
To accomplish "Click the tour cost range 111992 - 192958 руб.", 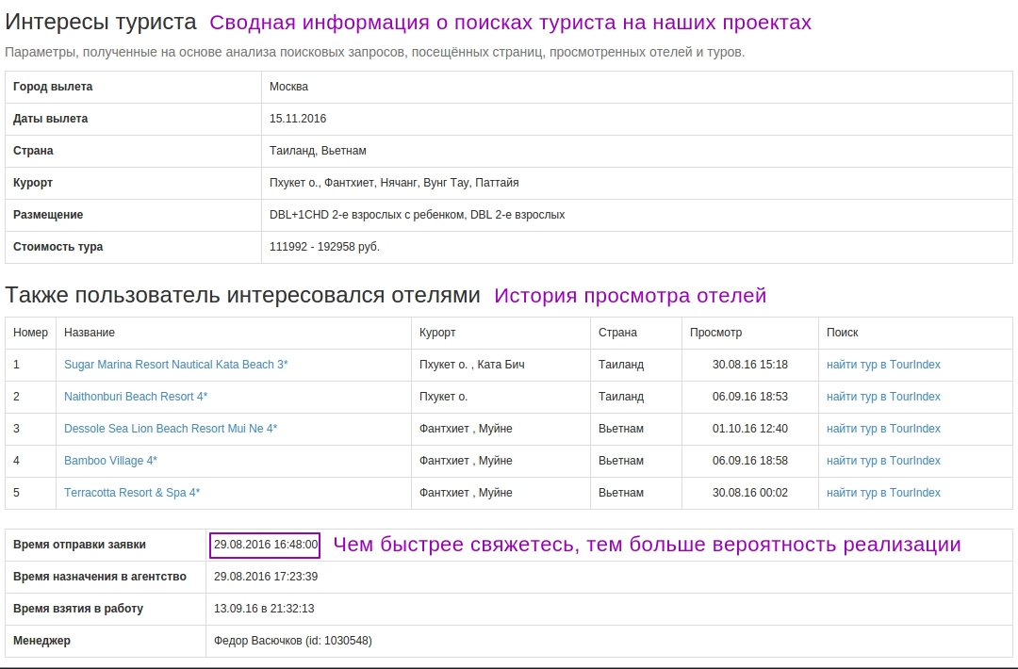I will coord(324,247).
